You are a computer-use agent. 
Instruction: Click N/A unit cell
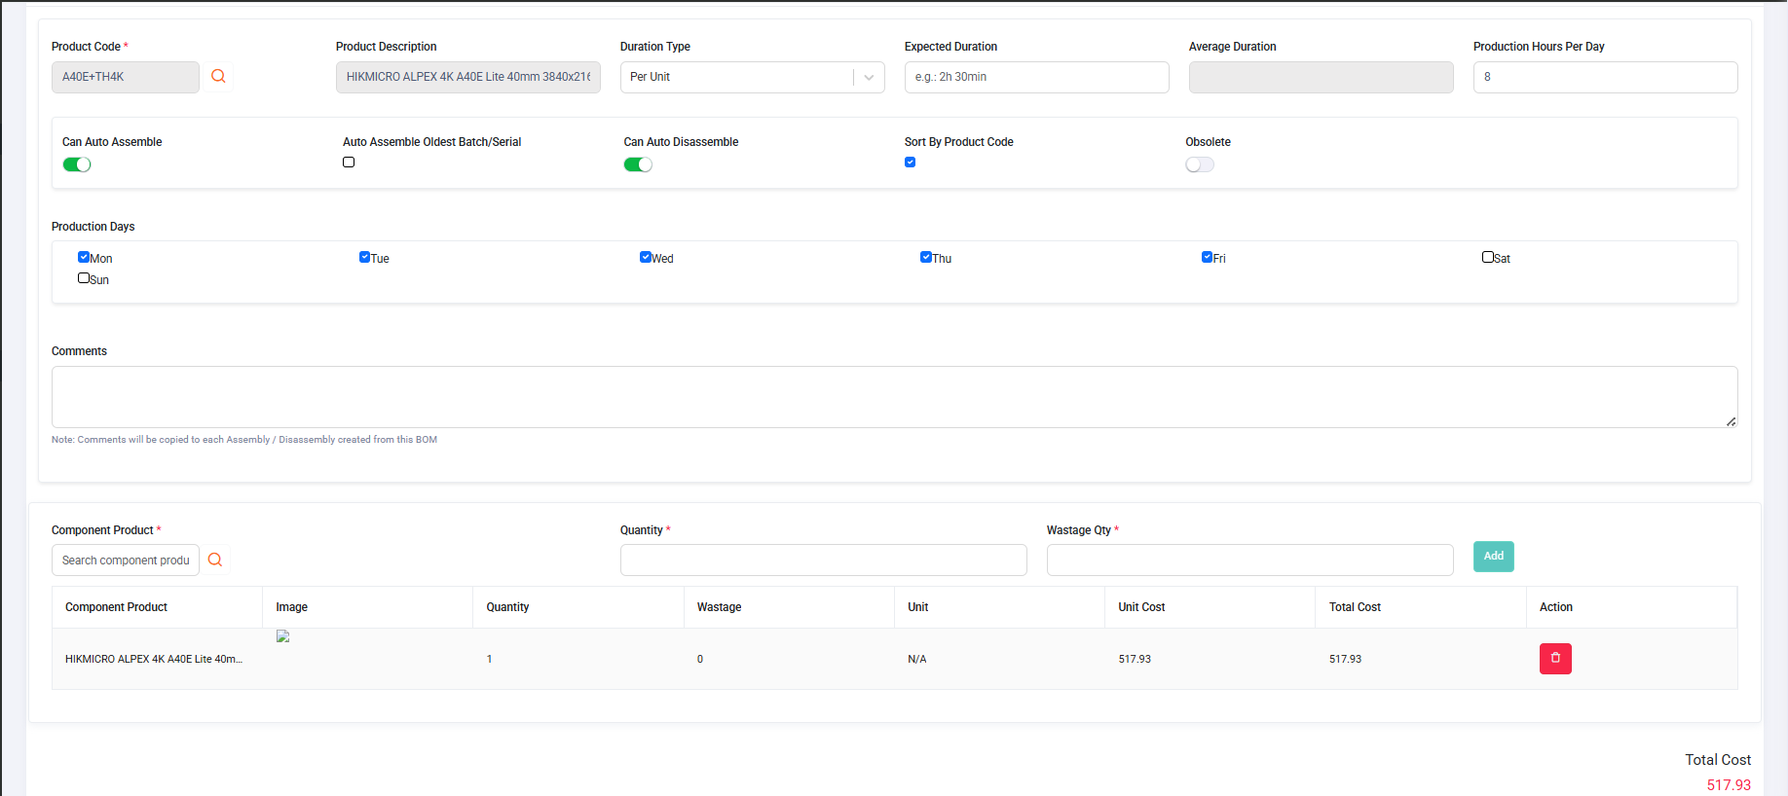coord(916,660)
